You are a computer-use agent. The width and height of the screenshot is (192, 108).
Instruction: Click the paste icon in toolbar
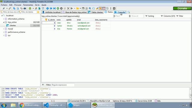click(18, 8)
